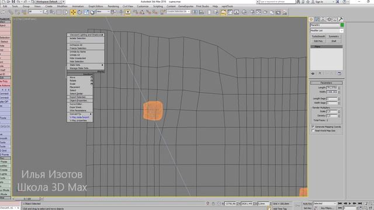This screenshot has width=374, height=210.
Task: Click the Select and Link icon
Action: point(11,12)
